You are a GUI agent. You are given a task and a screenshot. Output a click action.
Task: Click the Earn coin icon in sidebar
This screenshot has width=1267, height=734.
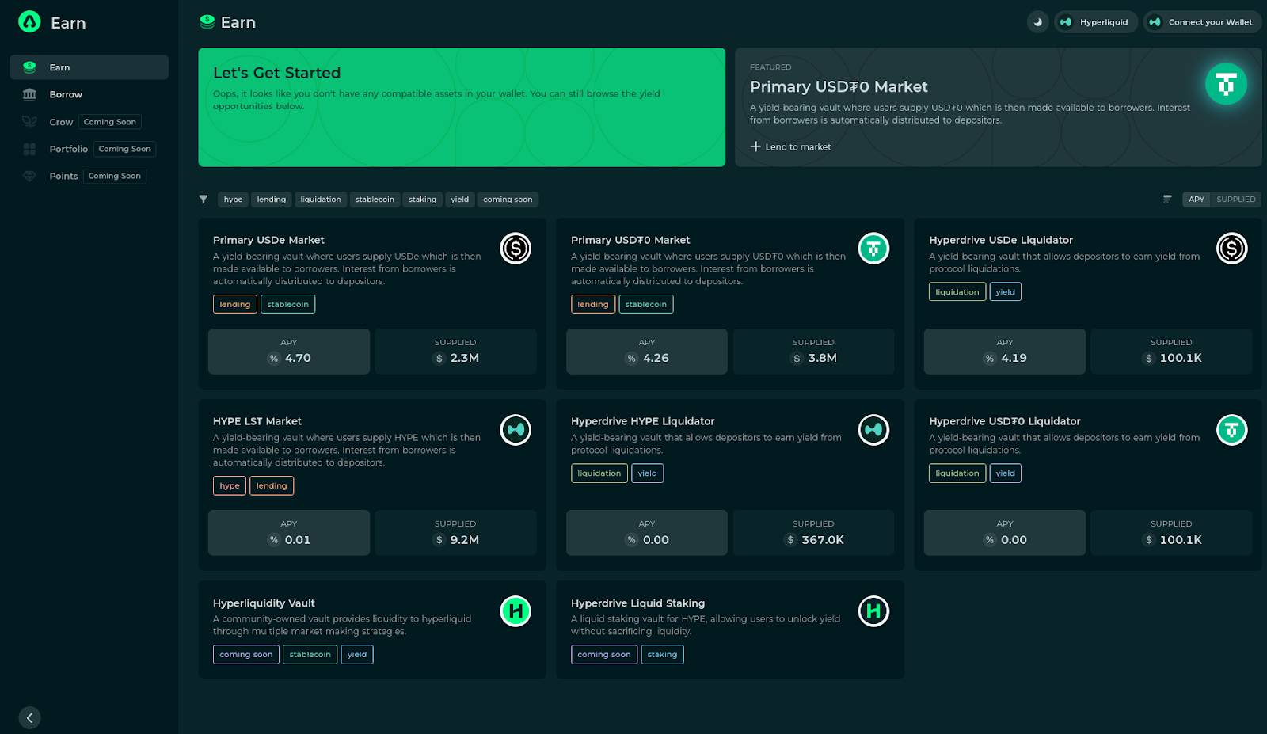point(29,67)
